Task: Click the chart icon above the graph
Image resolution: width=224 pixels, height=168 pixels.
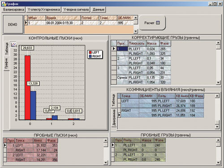Action: pos(13,44)
